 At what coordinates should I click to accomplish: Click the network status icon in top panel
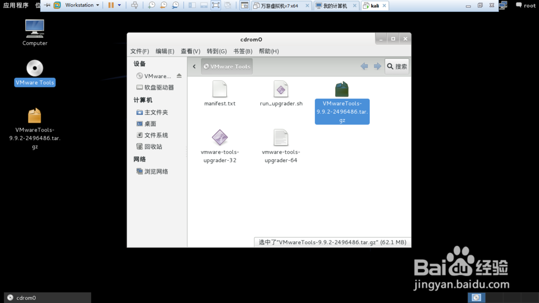pyautogui.click(x=503, y=5)
